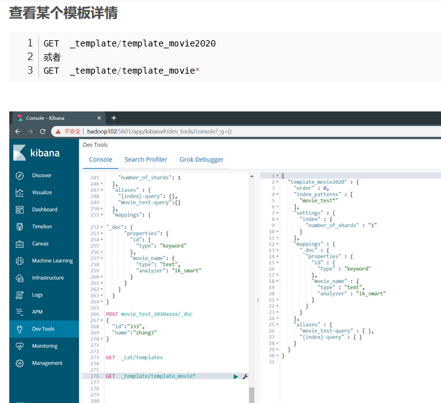Collapse the fold arrow at editor line 247
Image resolution: width=441 pixels, height=403 pixels.
(101, 190)
